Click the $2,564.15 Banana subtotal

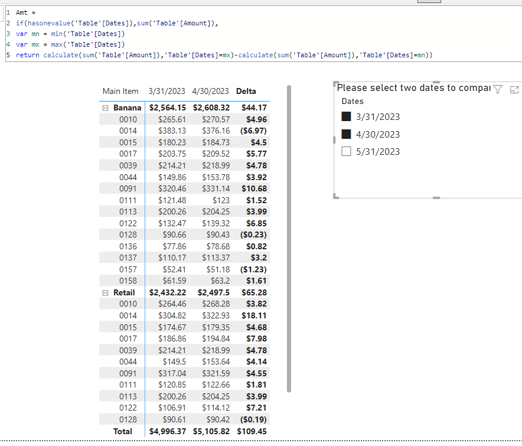click(x=168, y=108)
